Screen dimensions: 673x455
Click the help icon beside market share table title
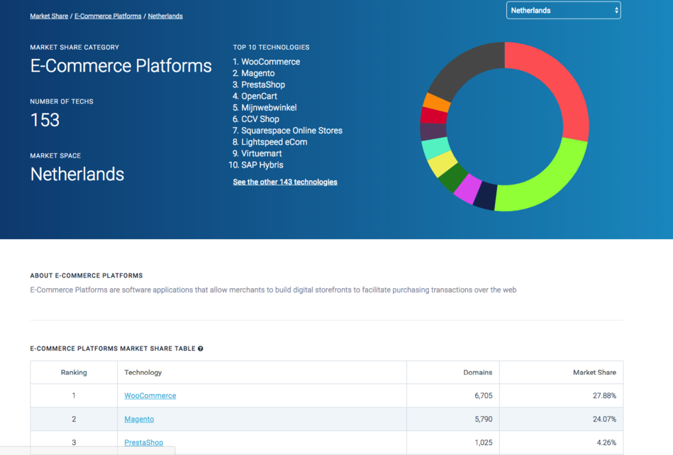pos(201,349)
